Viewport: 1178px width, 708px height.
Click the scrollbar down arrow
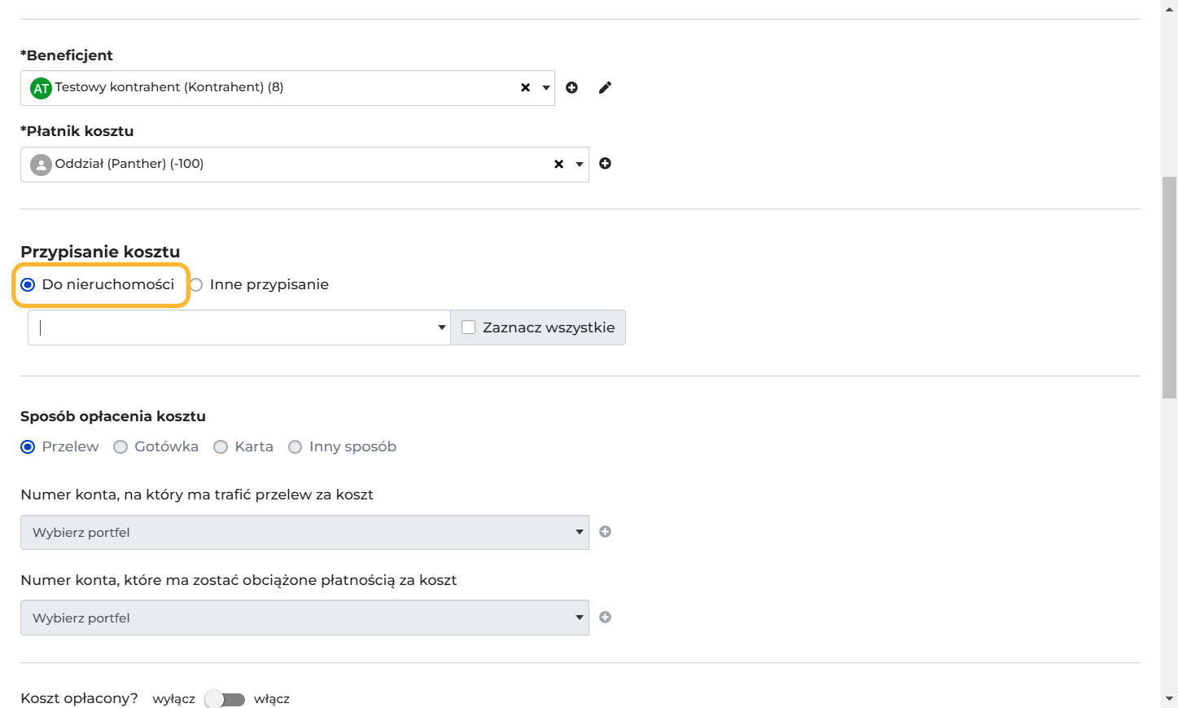click(x=1169, y=699)
